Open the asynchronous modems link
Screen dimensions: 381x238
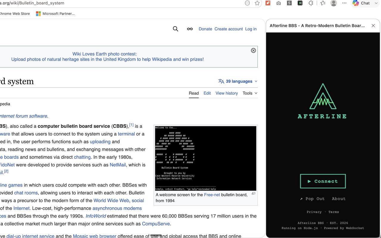coord(117,208)
